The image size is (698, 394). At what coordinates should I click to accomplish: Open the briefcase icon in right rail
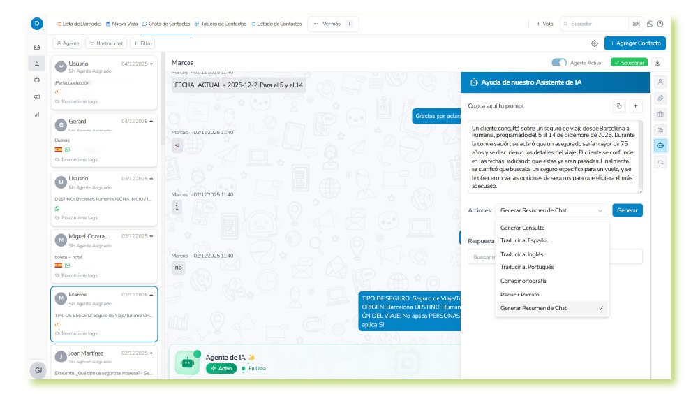click(660, 114)
